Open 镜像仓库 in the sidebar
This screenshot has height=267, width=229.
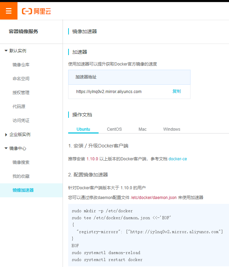point(21,65)
